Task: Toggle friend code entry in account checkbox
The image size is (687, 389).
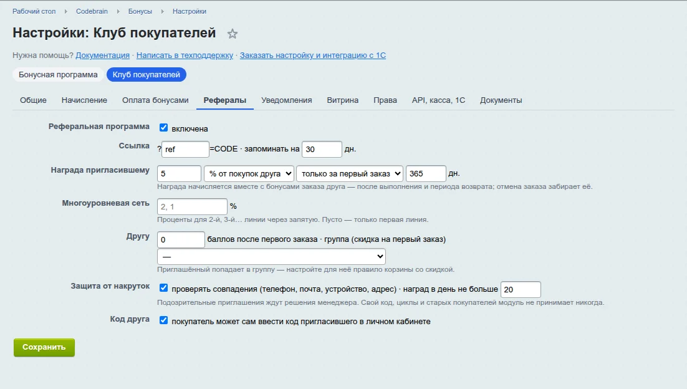Action: tap(163, 320)
